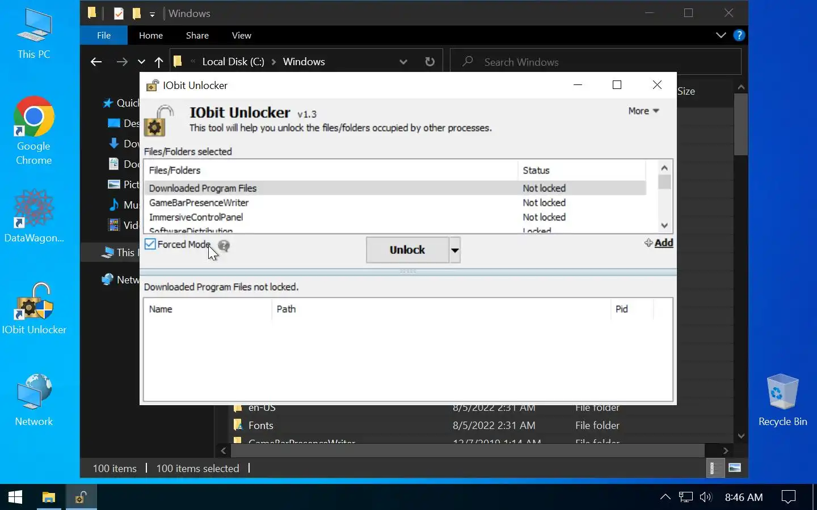Screen dimensions: 817x510
Task: Open the network tray icon
Action: click(x=686, y=497)
